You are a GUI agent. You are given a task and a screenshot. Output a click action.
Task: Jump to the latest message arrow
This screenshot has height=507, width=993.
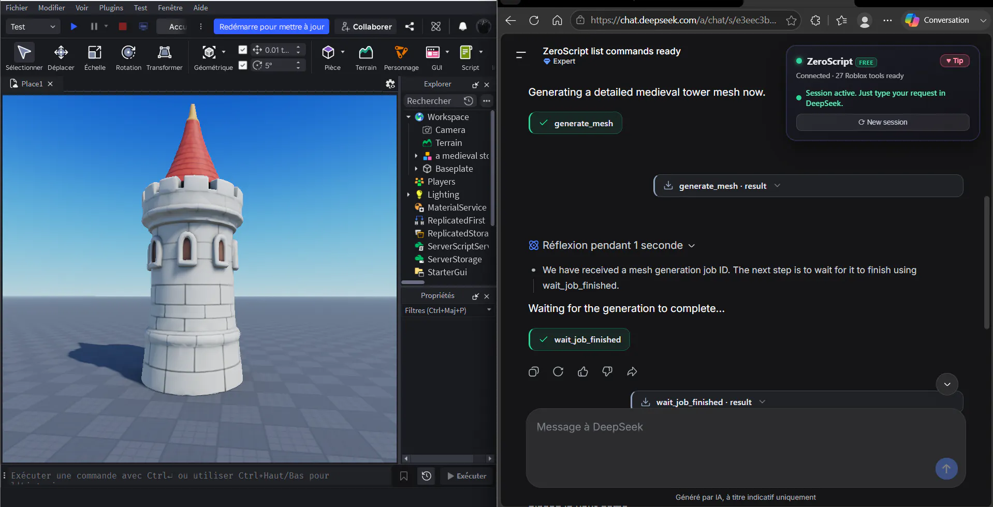tap(947, 384)
